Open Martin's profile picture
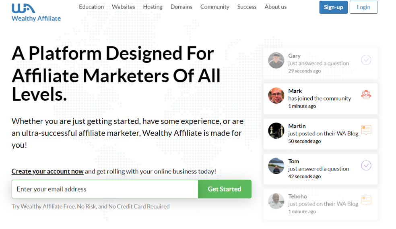The height and width of the screenshot is (229, 396). pos(276,131)
